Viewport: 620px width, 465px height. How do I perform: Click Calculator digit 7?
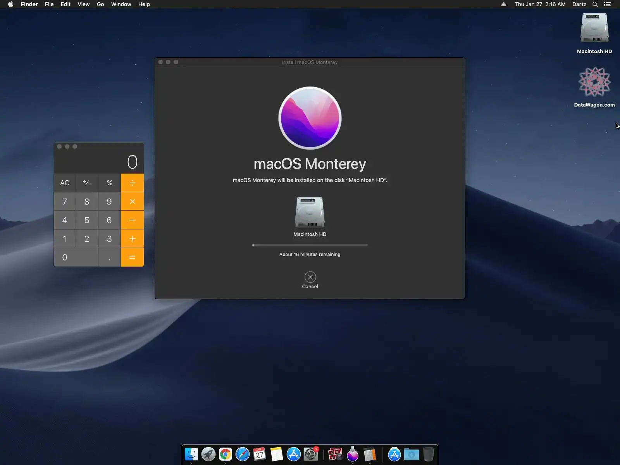[x=65, y=201]
